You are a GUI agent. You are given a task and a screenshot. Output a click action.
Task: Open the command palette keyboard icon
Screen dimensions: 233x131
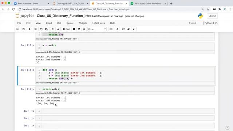point(111,29)
